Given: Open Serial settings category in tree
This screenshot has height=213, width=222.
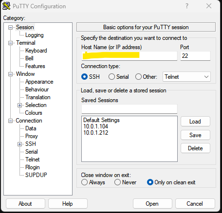Looking at the screenshot, I should coord(32,152).
